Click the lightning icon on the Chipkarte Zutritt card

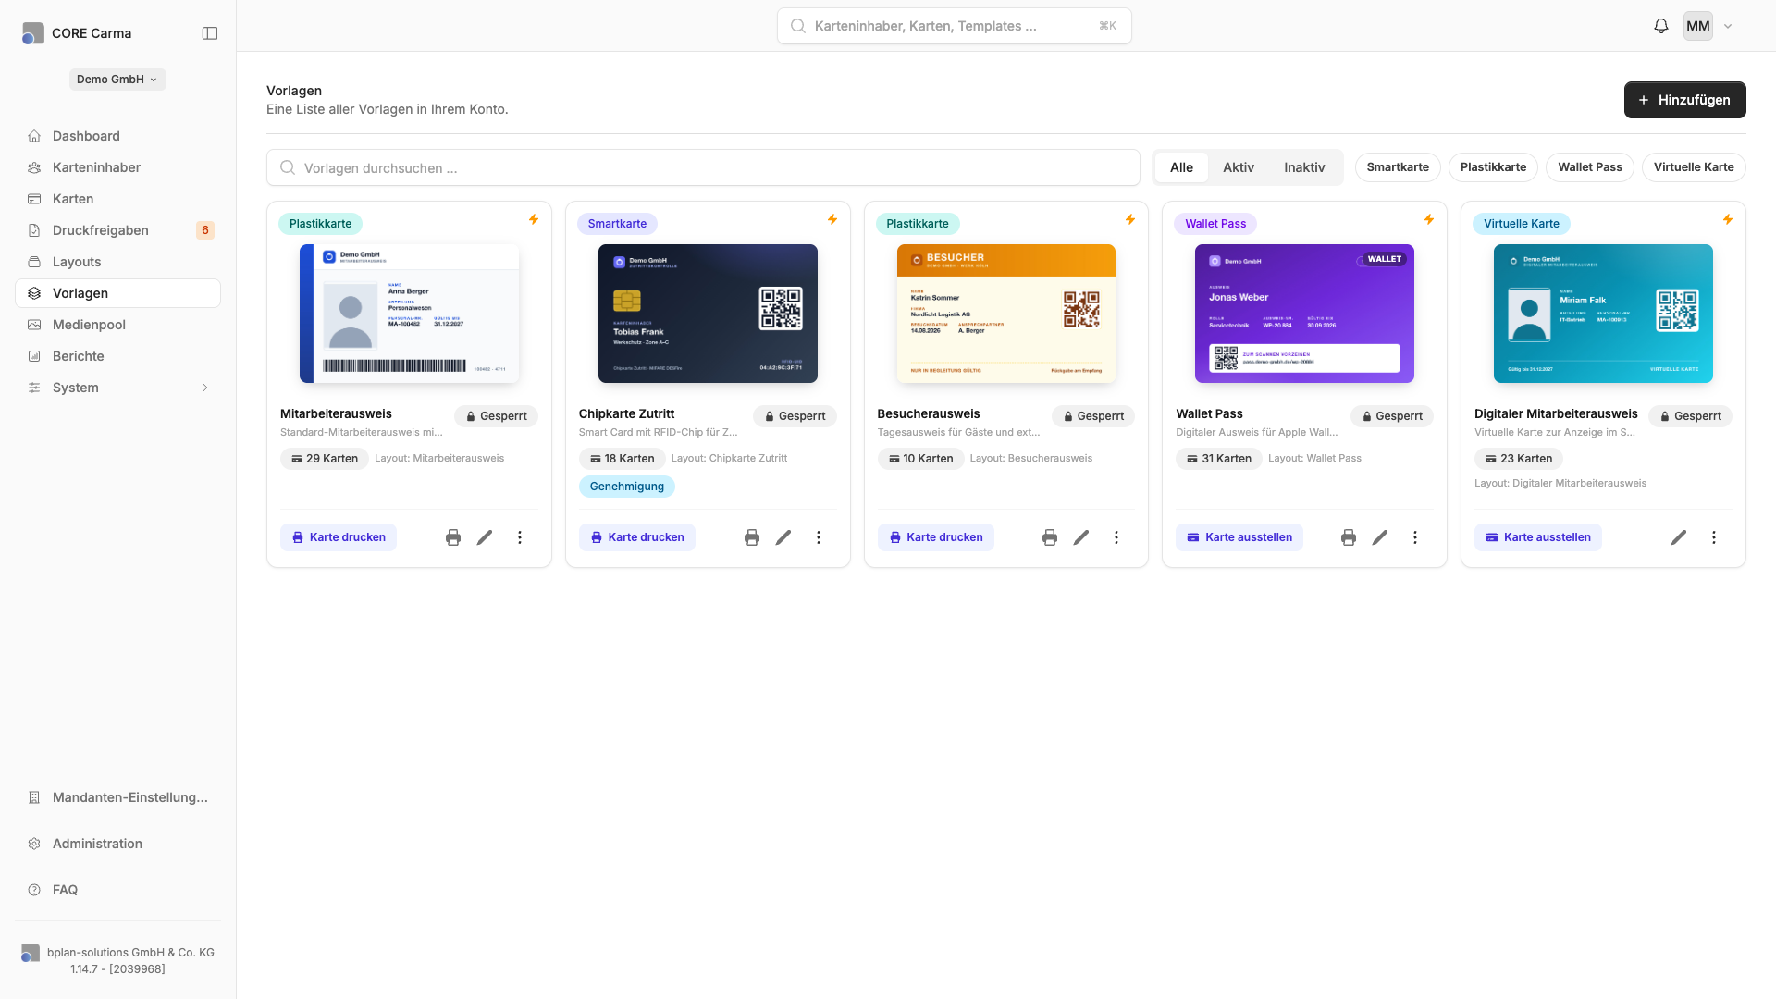click(832, 219)
